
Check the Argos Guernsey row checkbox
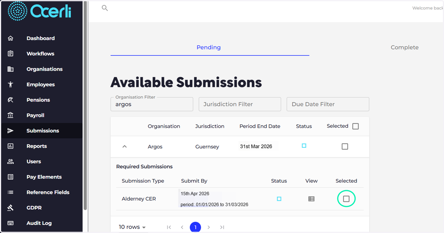(x=345, y=146)
